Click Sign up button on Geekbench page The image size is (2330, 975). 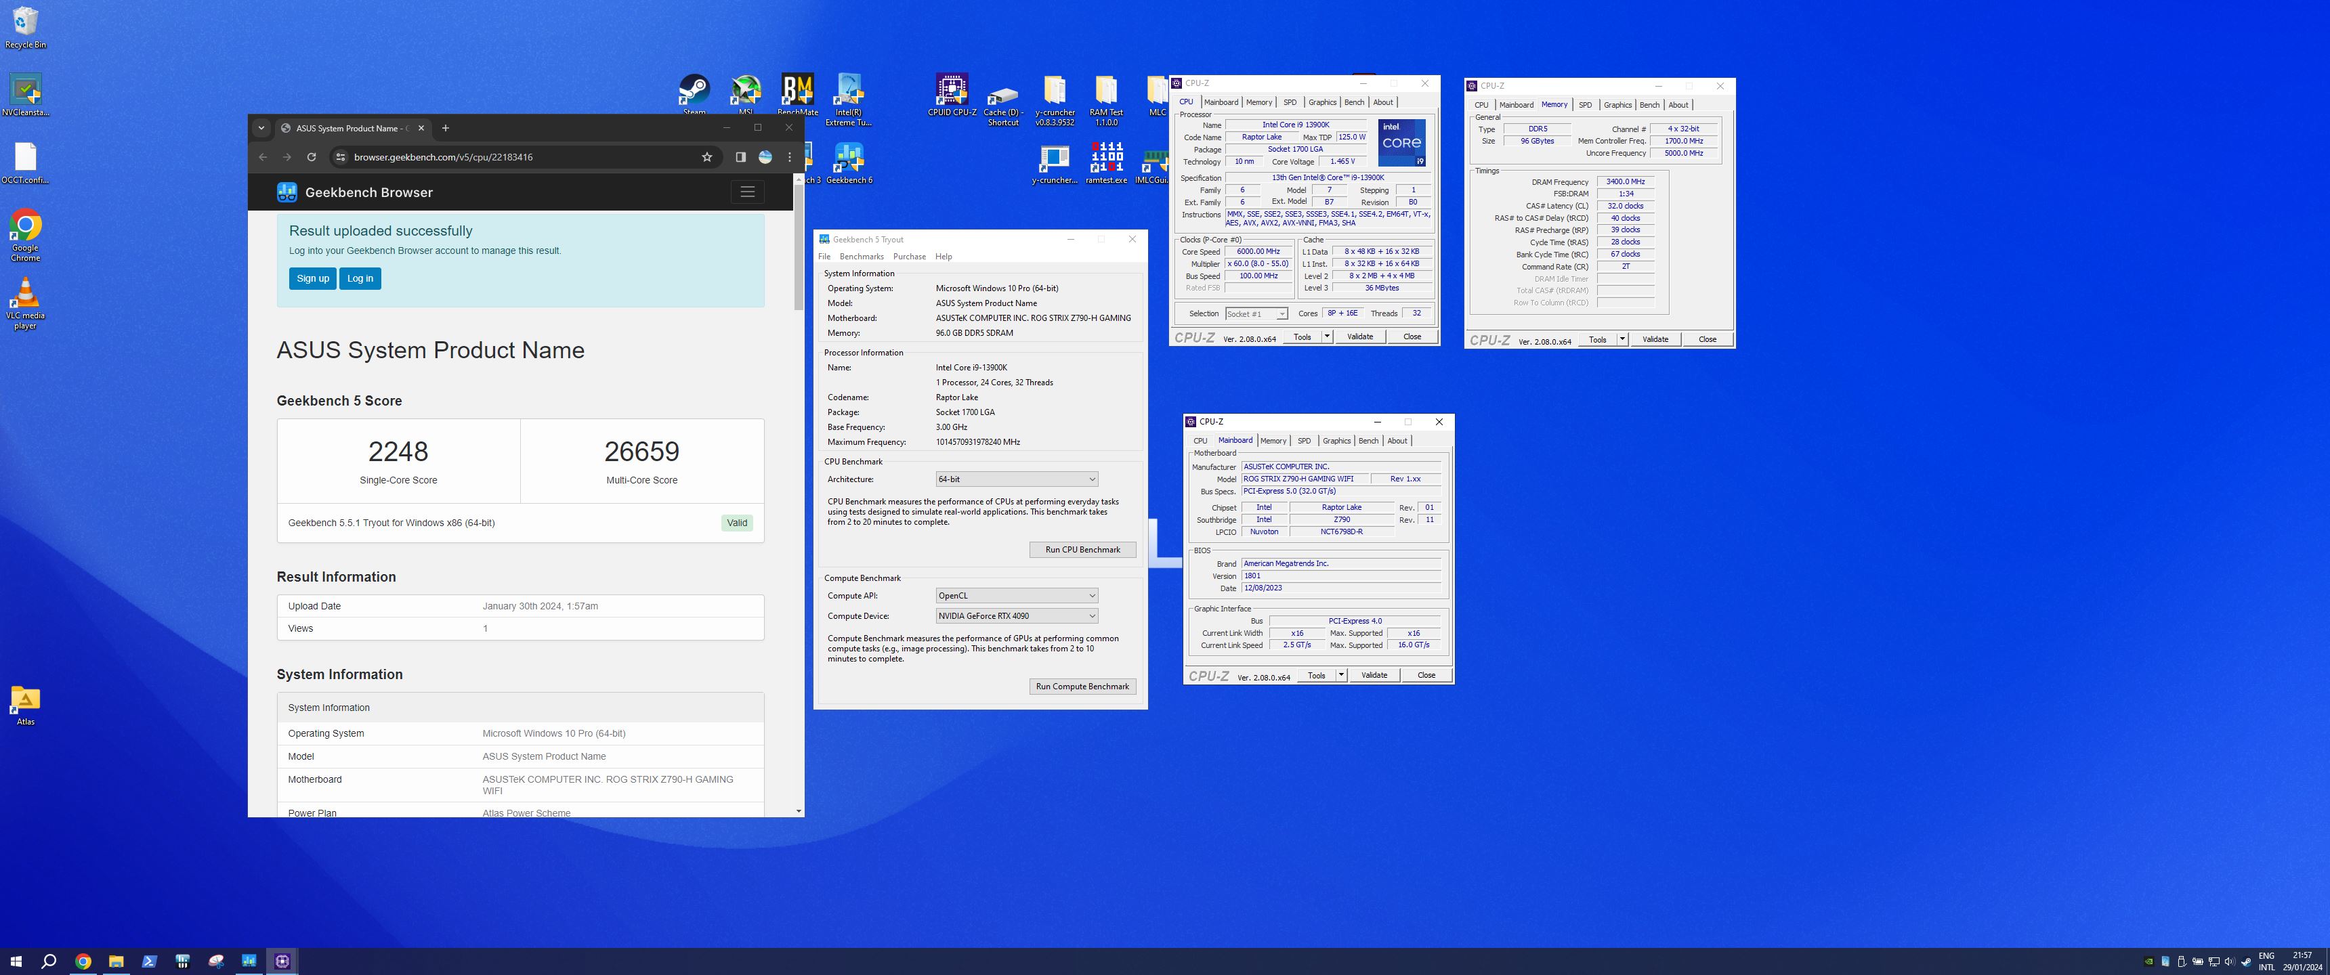click(x=313, y=278)
